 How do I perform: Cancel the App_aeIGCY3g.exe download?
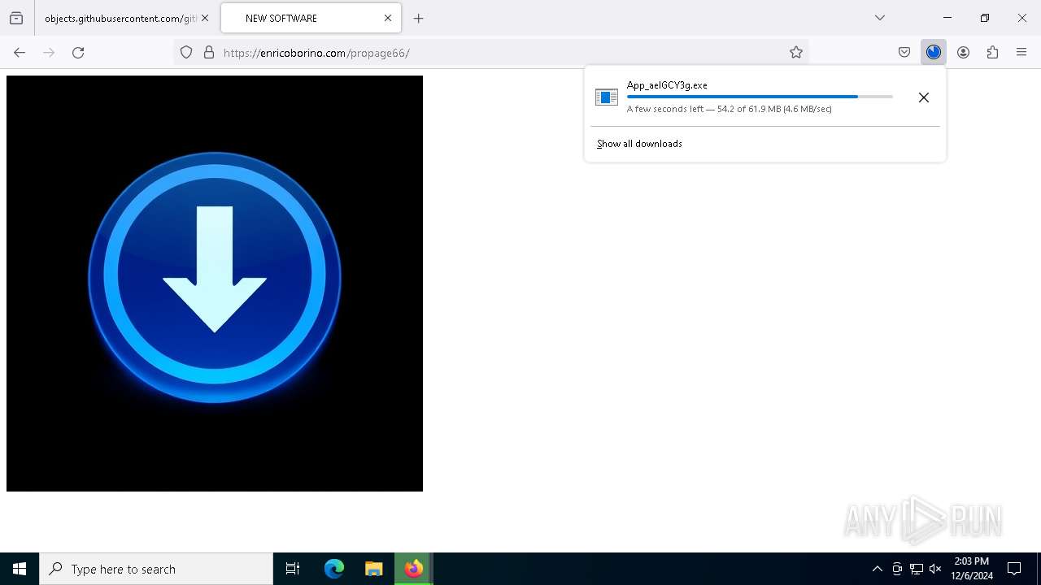tap(924, 97)
